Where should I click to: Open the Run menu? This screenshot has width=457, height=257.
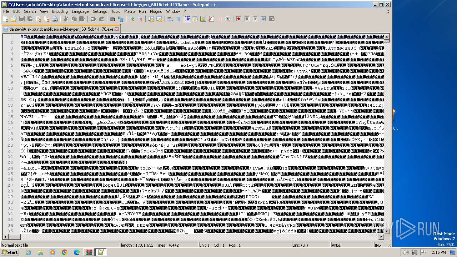pos(142,11)
